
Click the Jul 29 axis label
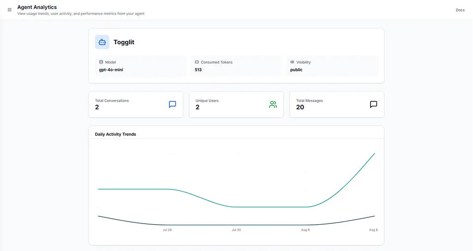coord(167,229)
